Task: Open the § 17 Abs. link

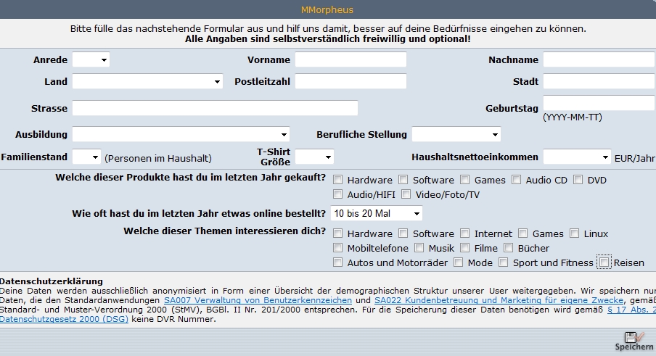Action: pos(631,310)
